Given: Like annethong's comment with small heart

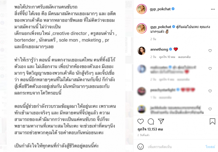Looking at the screenshot, I should pyautogui.click(x=210, y=51).
